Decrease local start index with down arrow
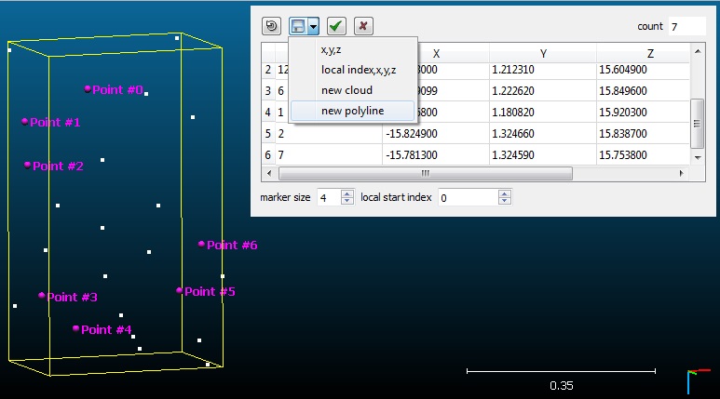The image size is (720, 399). [x=505, y=201]
